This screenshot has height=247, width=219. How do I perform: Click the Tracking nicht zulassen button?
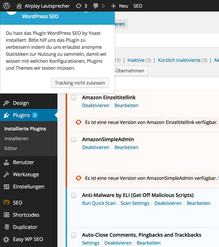click(80, 83)
